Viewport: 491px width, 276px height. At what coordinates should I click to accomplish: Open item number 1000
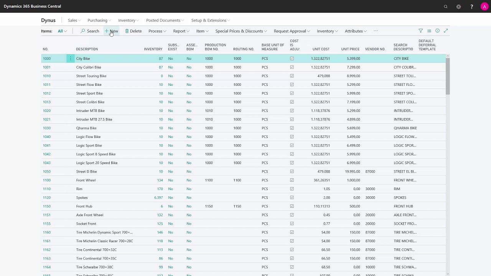[46, 58]
